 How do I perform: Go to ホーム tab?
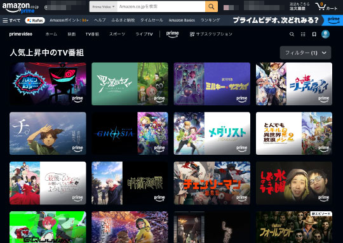pos(51,34)
